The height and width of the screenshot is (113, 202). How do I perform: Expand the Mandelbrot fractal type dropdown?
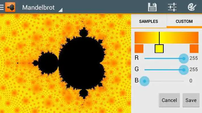42,7
